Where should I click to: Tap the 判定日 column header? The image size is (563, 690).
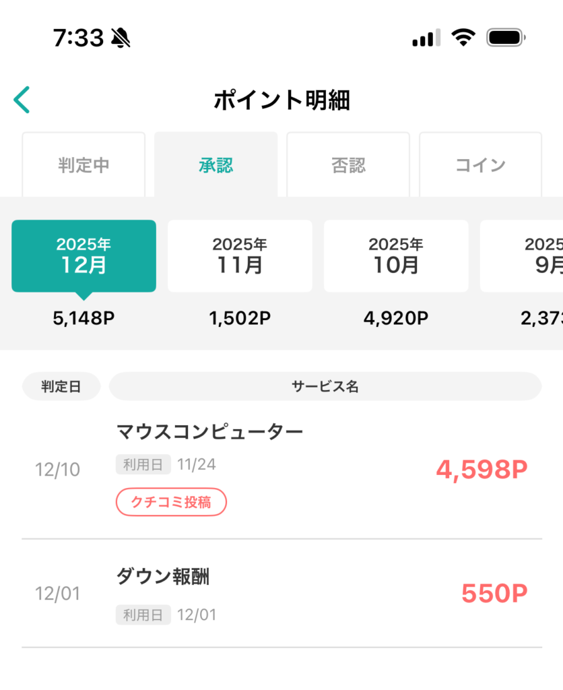pos(61,387)
